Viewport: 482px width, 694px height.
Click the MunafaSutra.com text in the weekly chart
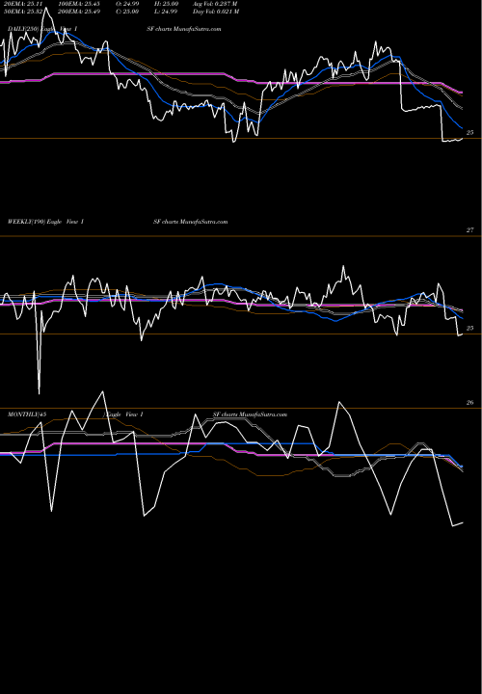click(x=204, y=222)
